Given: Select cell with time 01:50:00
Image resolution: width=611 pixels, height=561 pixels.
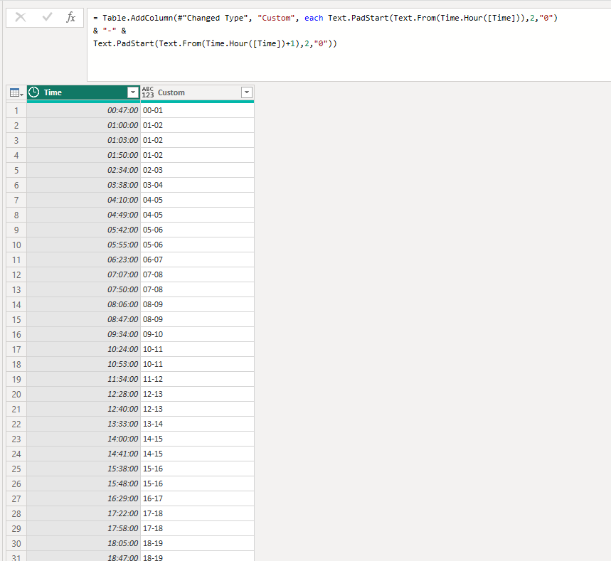Looking at the screenshot, I should coord(83,155).
